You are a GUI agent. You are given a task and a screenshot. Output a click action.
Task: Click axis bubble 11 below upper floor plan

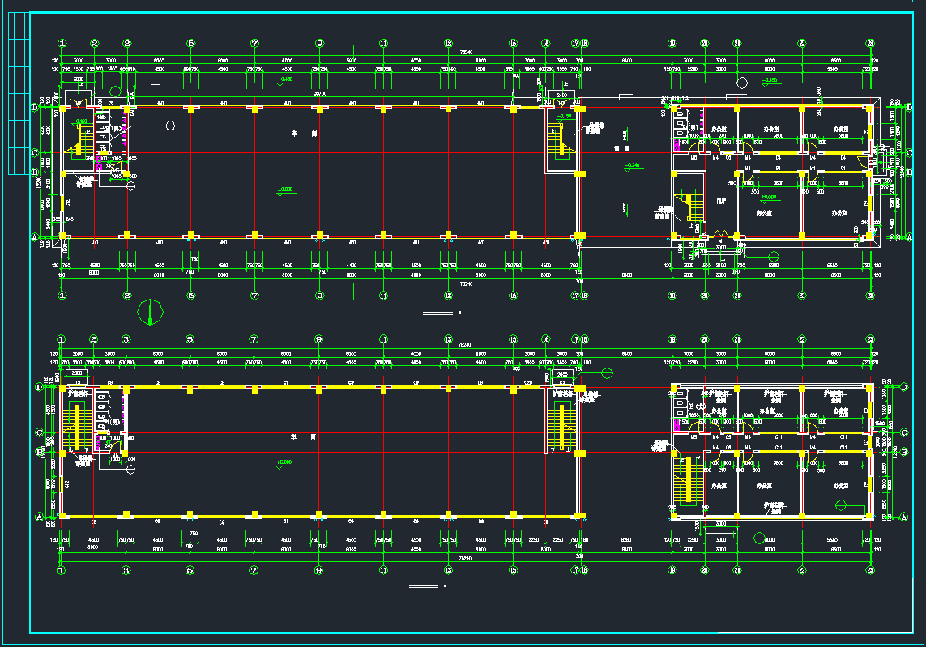click(x=383, y=296)
